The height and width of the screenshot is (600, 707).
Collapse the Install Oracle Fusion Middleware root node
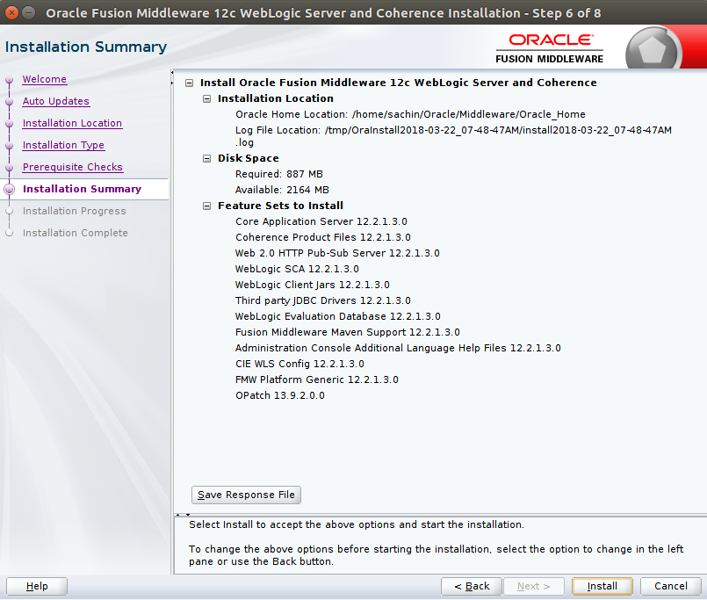[190, 83]
